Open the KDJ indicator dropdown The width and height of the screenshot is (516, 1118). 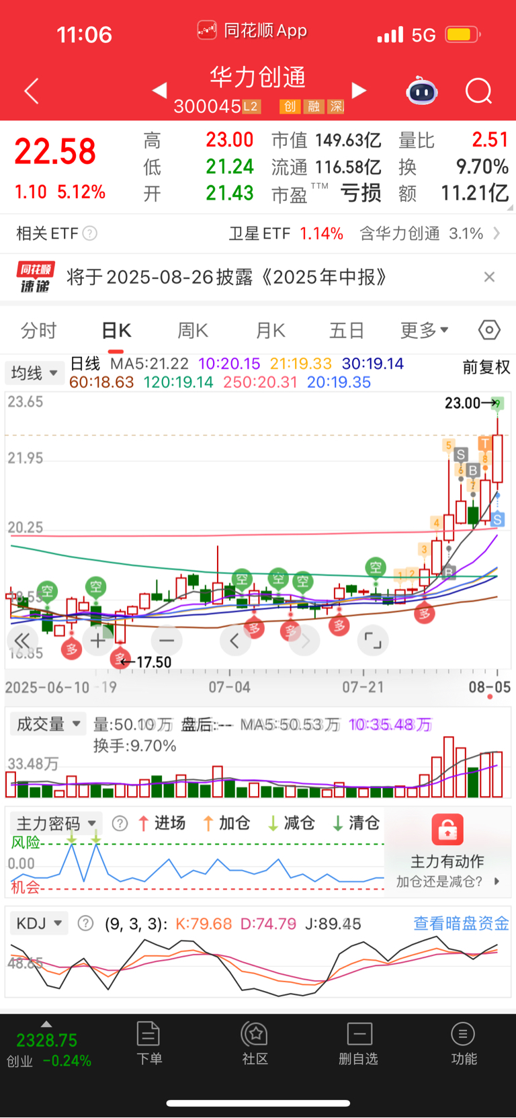tap(40, 923)
